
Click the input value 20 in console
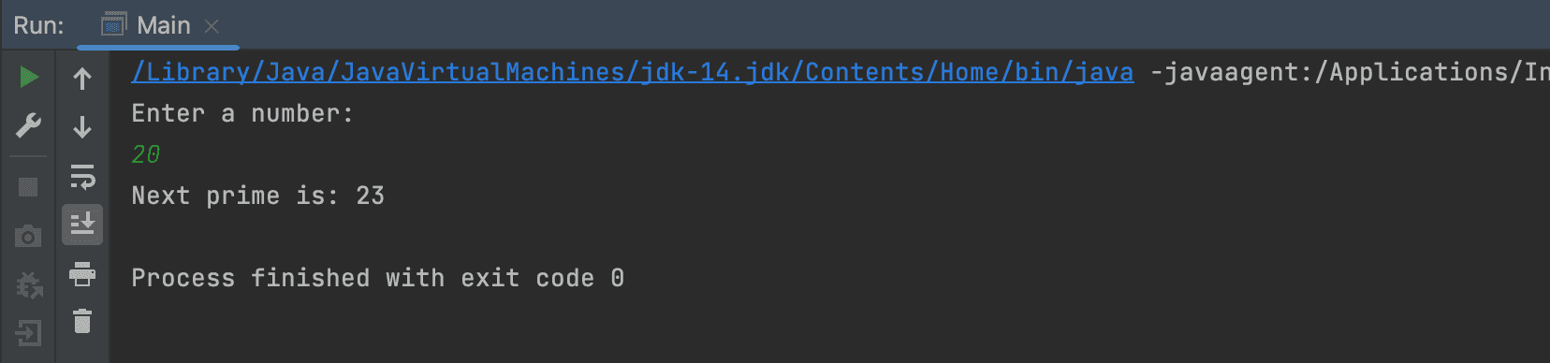tap(146, 154)
